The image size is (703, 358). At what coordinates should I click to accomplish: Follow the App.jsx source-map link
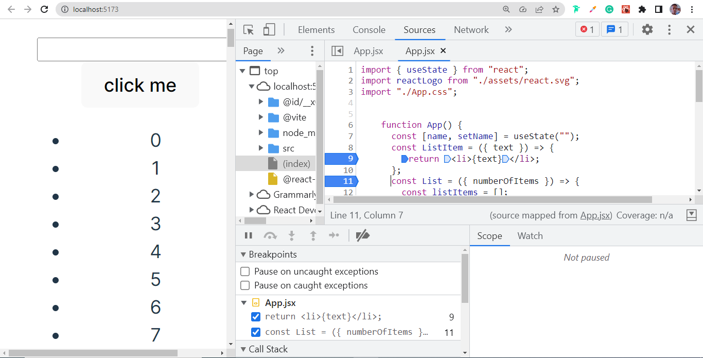pyautogui.click(x=595, y=215)
